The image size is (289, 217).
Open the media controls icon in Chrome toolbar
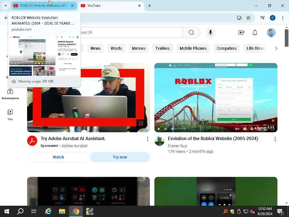tap(262, 18)
